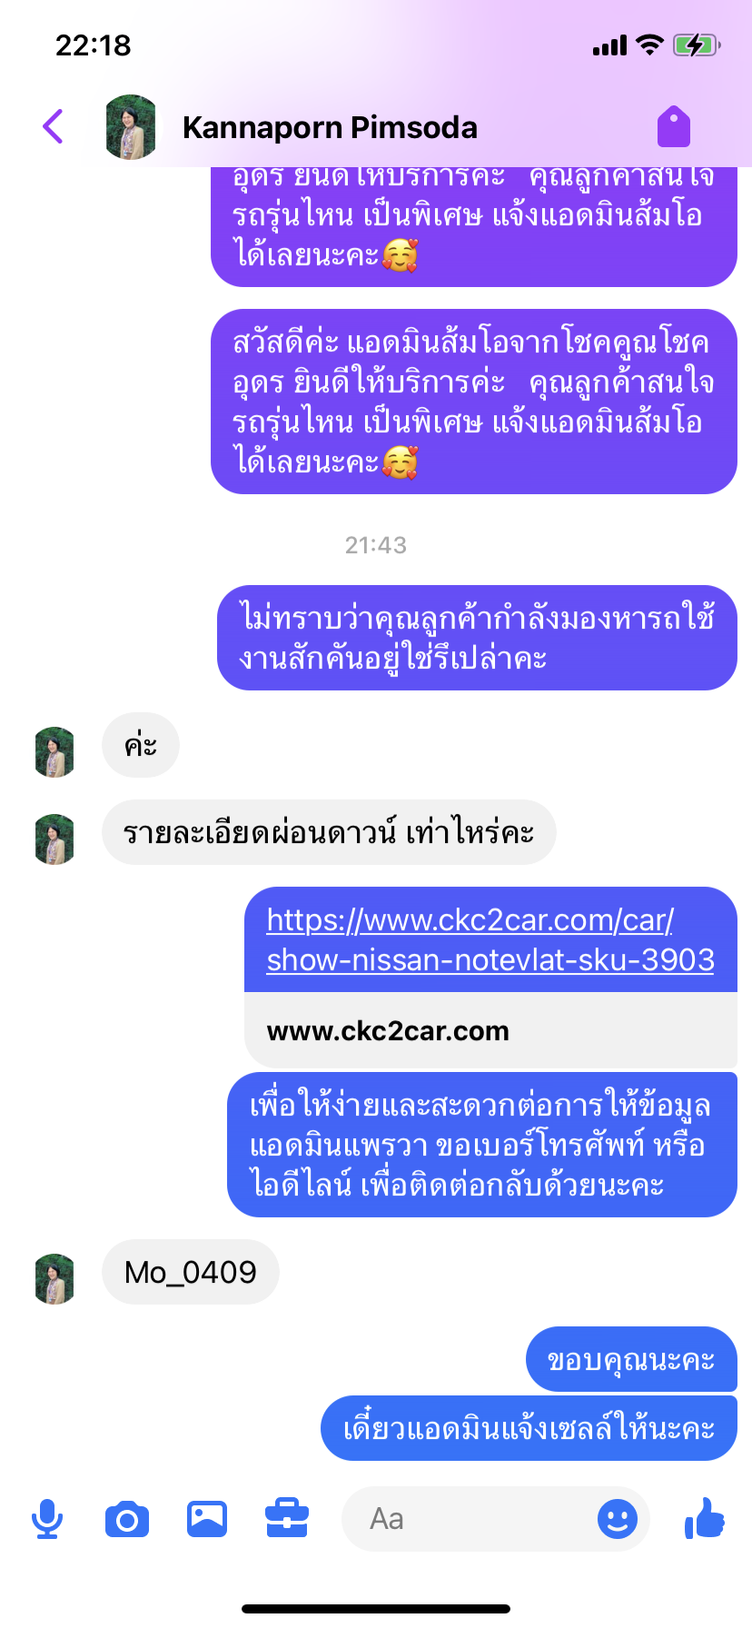
Task: Send a thumbs-up like
Action: click(x=705, y=1517)
